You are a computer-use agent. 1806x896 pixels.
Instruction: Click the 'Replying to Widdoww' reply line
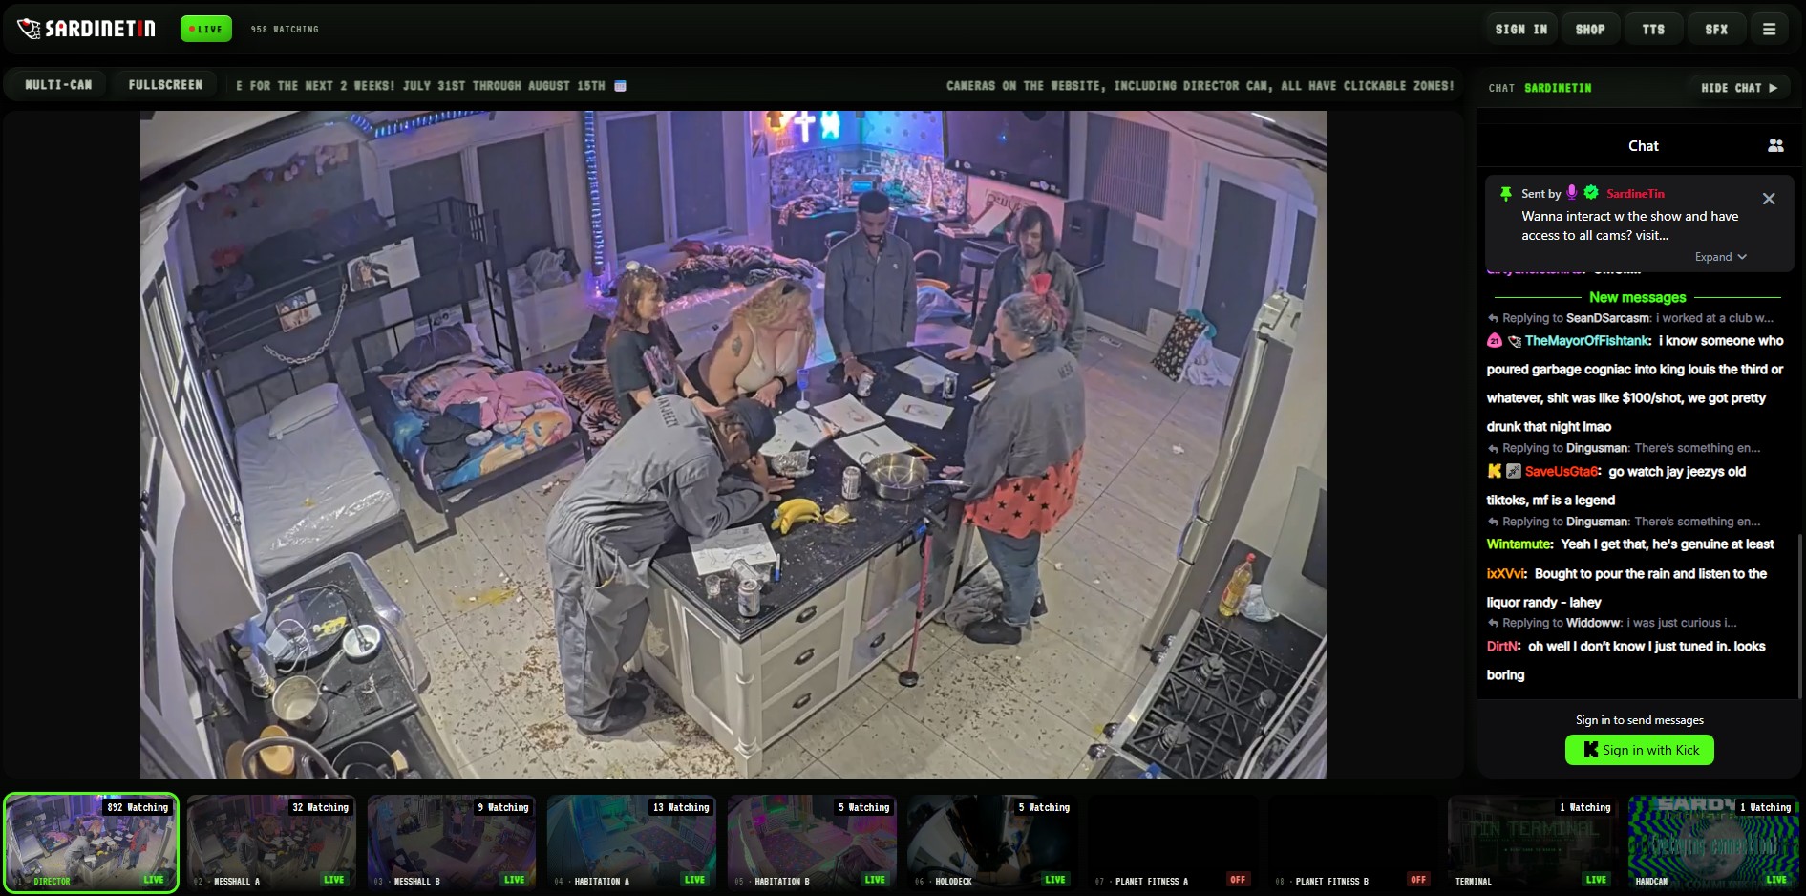pyautogui.click(x=1612, y=623)
